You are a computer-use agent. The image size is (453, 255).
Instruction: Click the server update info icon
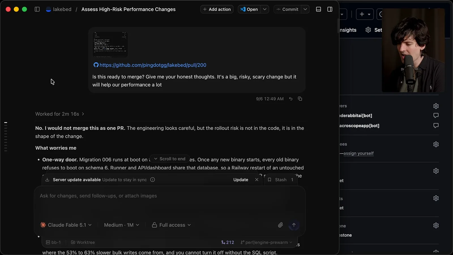(x=153, y=180)
